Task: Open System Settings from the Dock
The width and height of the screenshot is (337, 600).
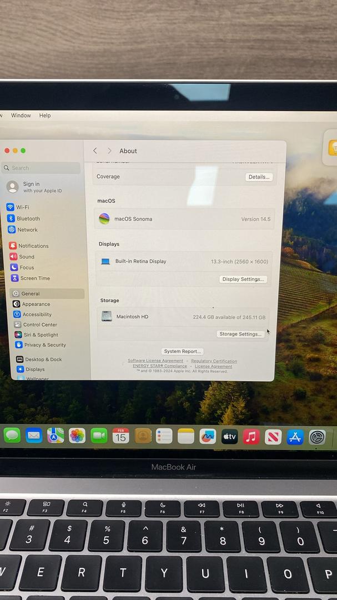Action: pos(317,437)
